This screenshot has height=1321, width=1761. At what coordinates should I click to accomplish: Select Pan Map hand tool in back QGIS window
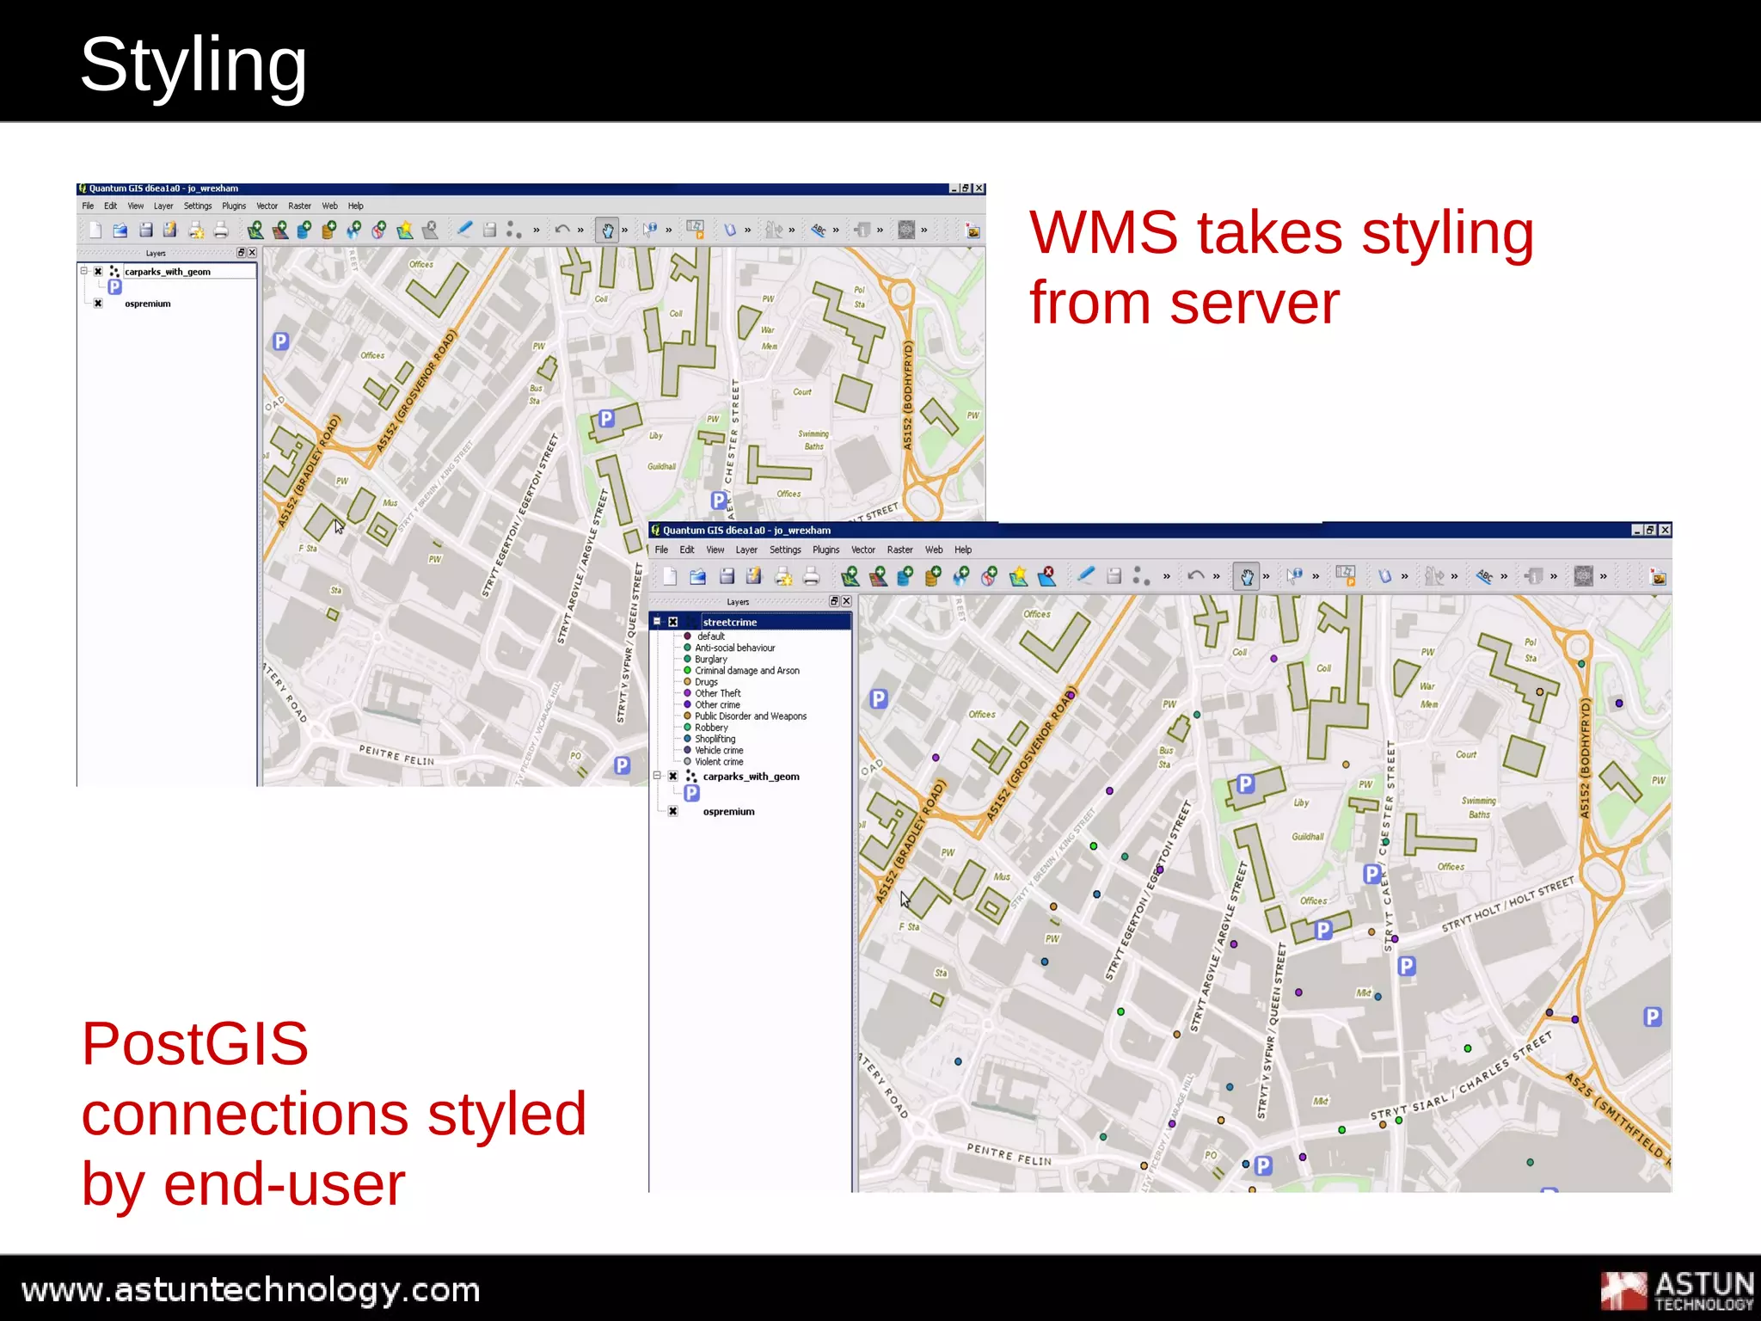(x=607, y=230)
